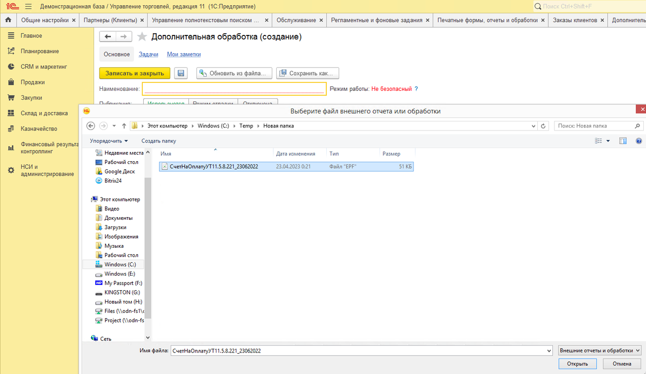The image size is (646, 374).
Task: Change the view mode icon in dialog
Action: coord(598,141)
